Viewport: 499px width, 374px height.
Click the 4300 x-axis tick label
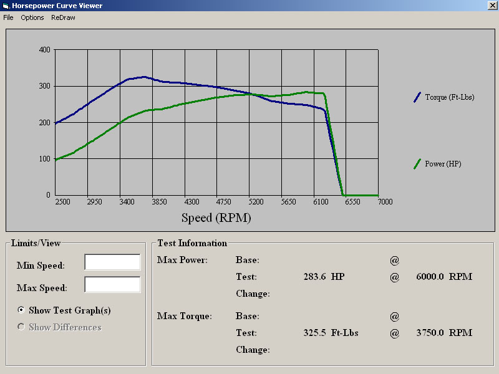coord(191,202)
